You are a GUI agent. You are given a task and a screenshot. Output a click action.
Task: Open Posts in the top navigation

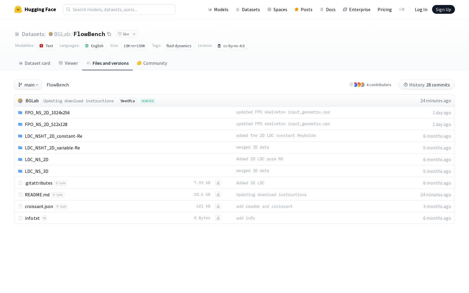tap(303, 10)
